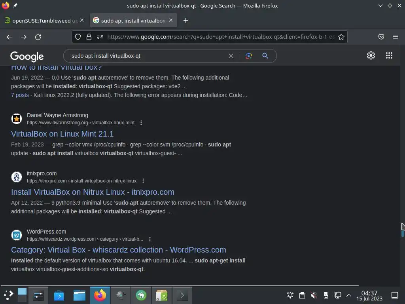The width and height of the screenshot is (405, 304).
Task: Open the Google apps grid
Action: click(389, 55)
